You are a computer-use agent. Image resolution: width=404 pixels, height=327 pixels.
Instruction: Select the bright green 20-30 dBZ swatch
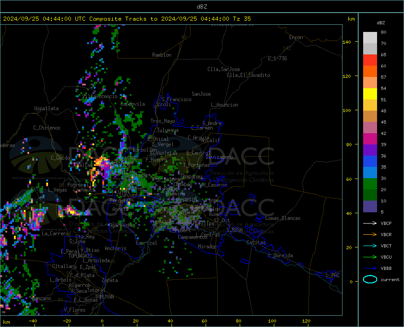point(370,184)
